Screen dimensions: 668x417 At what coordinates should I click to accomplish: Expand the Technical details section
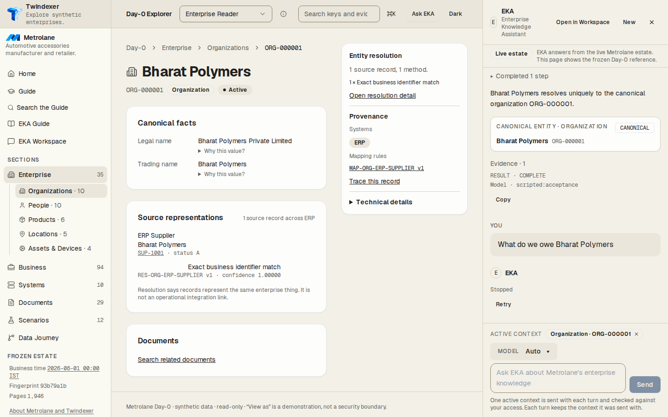(381, 202)
